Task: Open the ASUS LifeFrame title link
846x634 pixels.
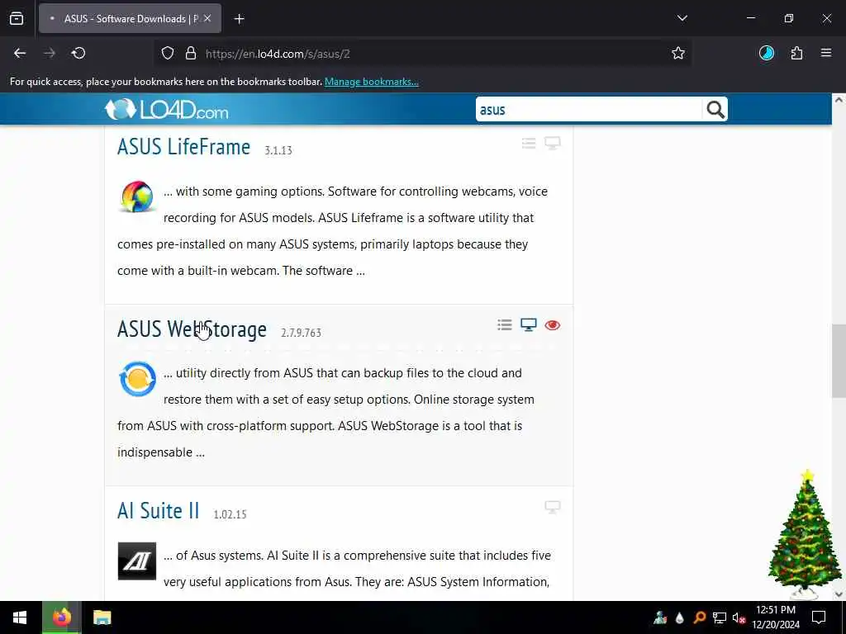Action: (184, 147)
